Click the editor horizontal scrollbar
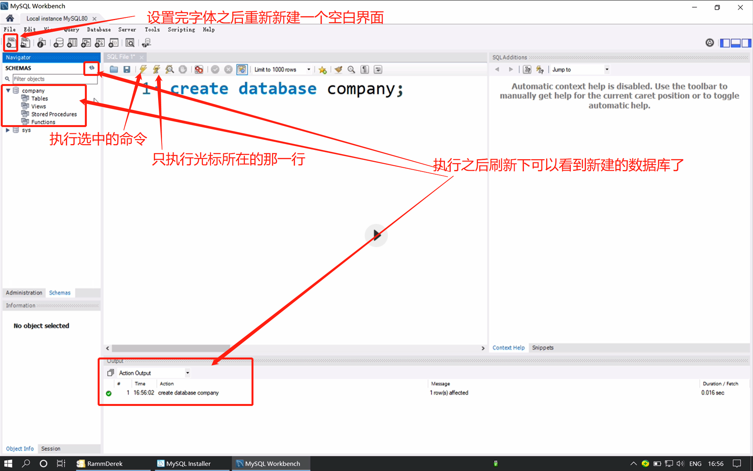Image resolution: width=753 pixels, height=471 pixels. point(171,348)
